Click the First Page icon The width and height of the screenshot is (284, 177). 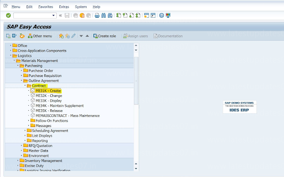pos(118,15)
